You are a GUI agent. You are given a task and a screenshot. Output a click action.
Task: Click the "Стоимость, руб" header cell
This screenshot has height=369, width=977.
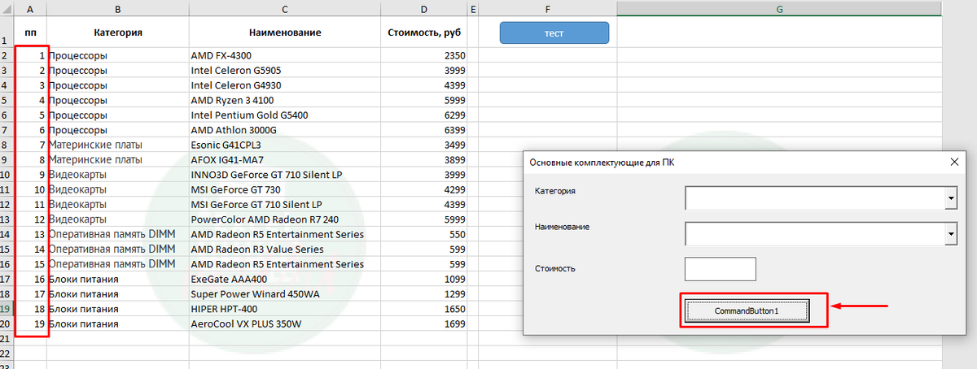pos(424,33)
